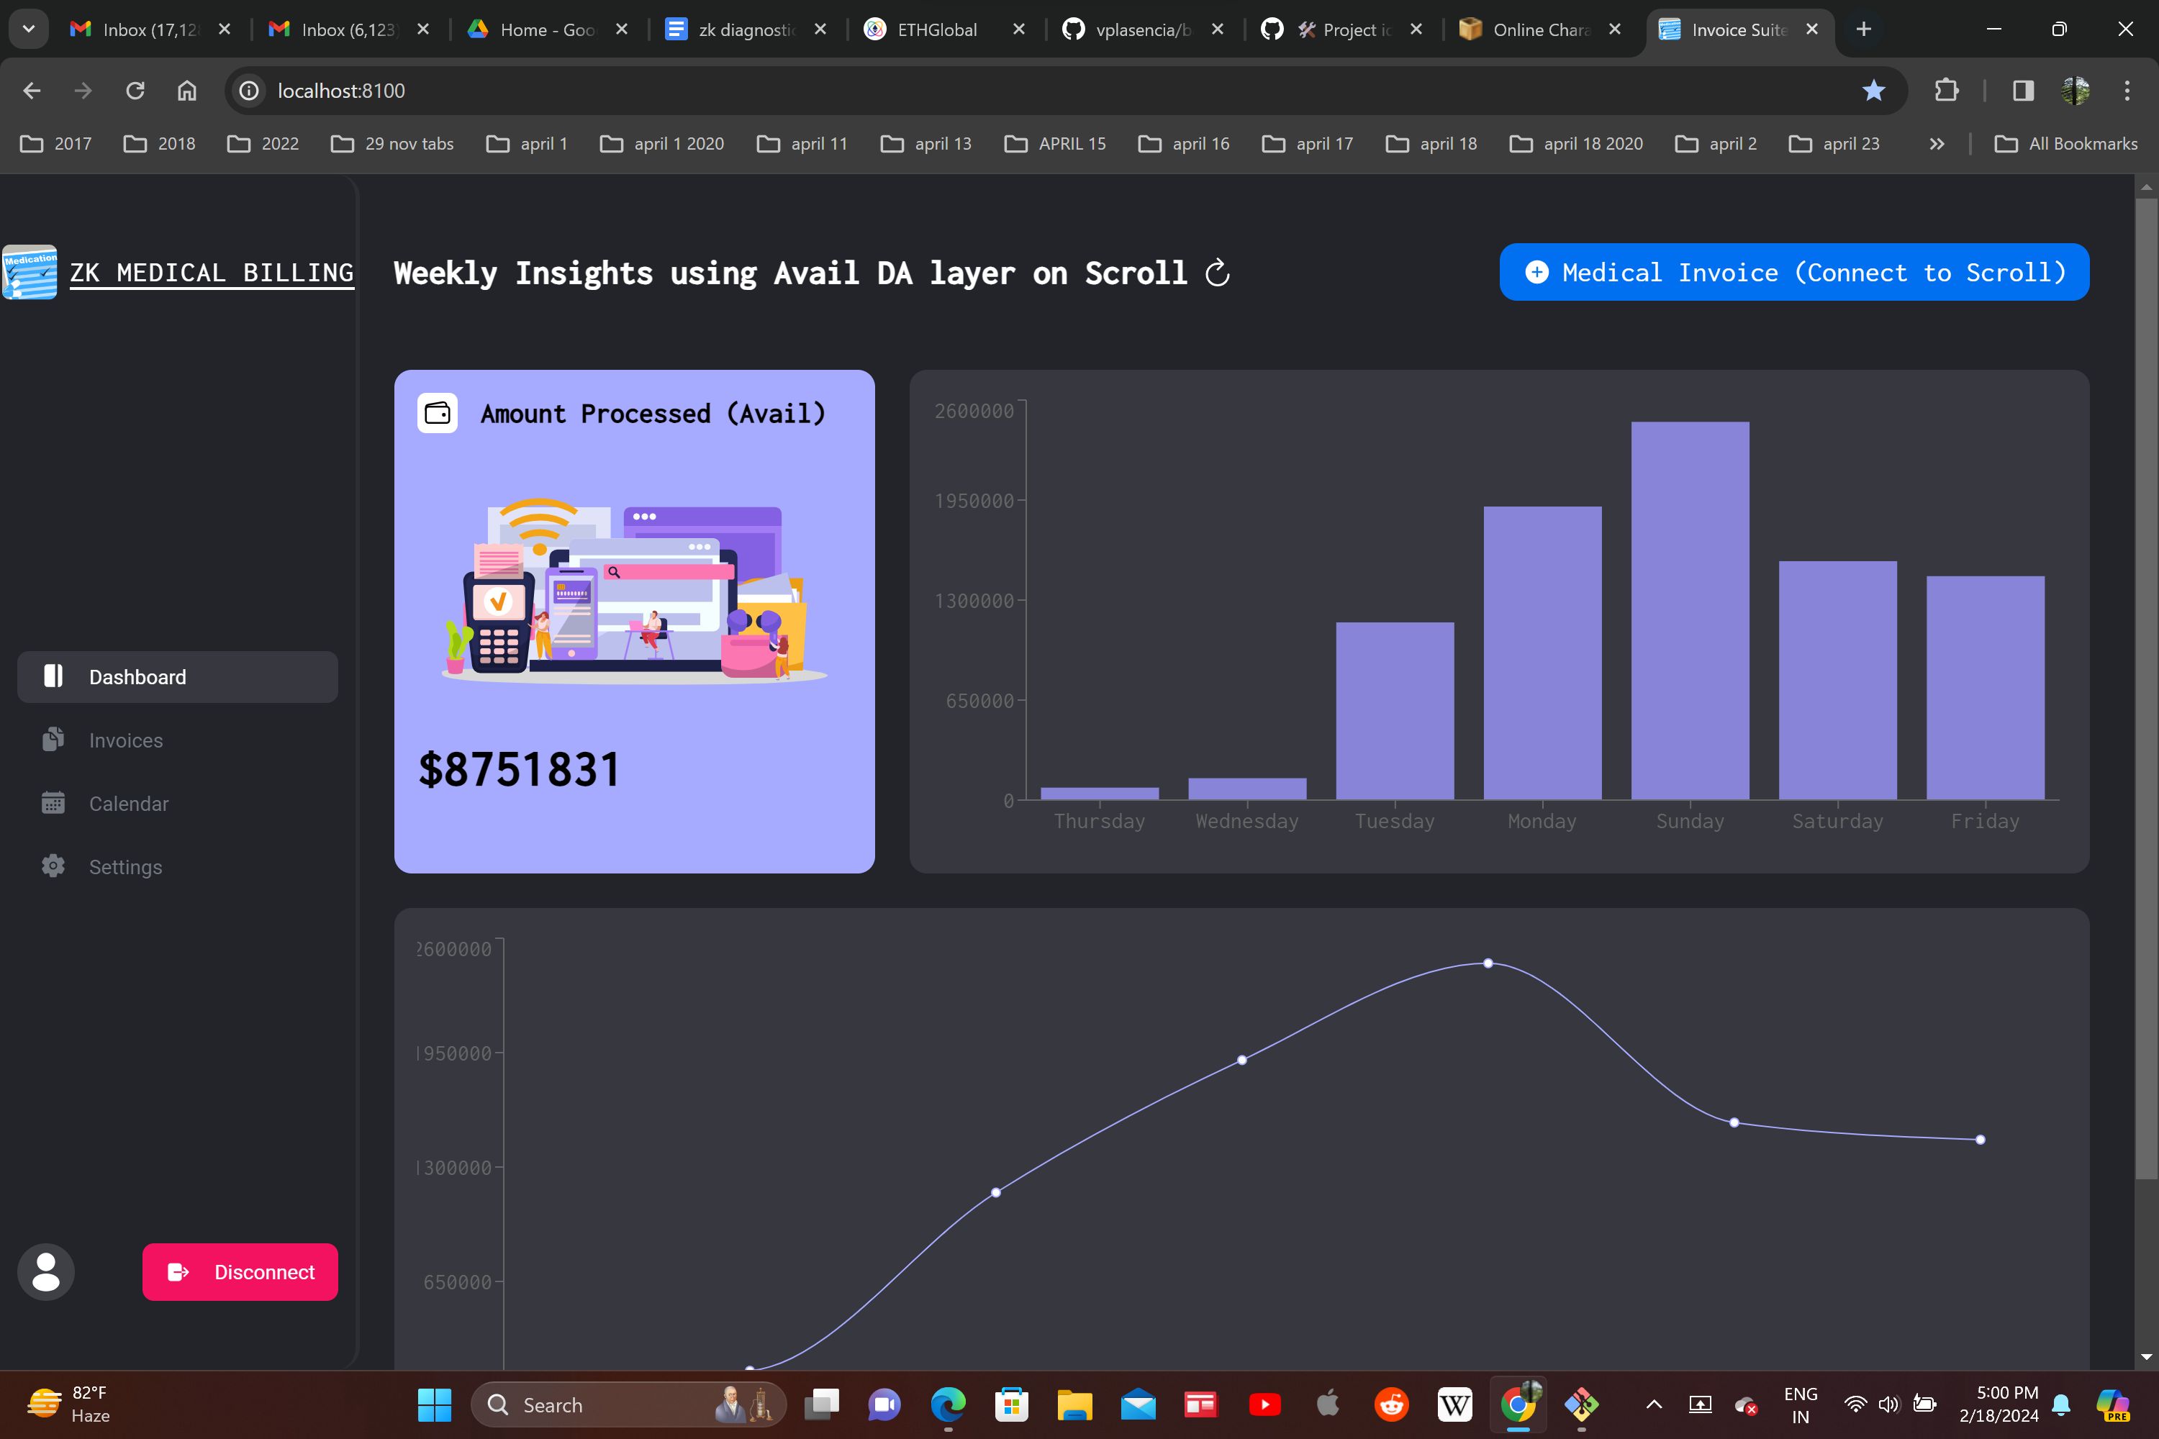
Task: Open the Calendar sidebar item
Action: pyautogui.click(x=177, y=804)
